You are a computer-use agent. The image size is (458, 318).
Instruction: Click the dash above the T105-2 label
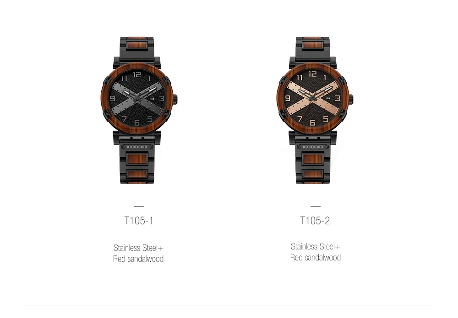[316, 207]
